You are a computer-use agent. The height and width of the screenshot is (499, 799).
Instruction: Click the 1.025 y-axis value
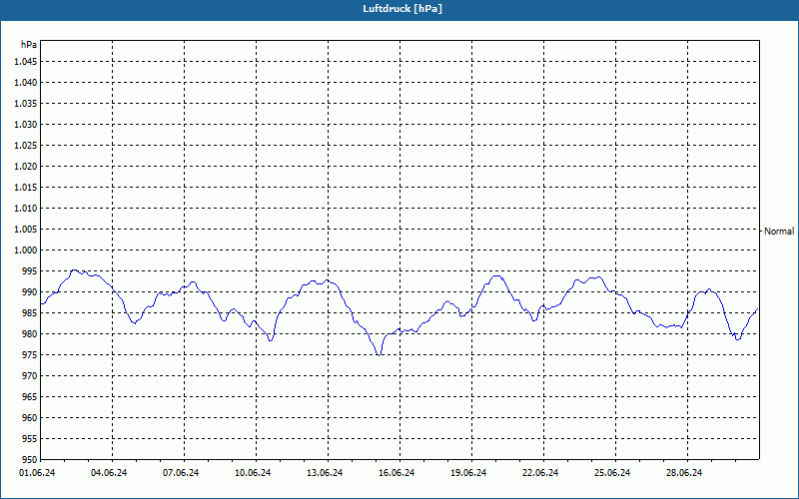pyautogui.click(x=26, y=145)
